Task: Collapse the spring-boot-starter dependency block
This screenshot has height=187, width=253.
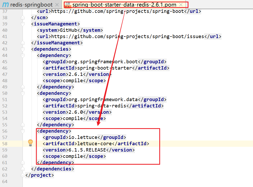Action: pos(23,55)
